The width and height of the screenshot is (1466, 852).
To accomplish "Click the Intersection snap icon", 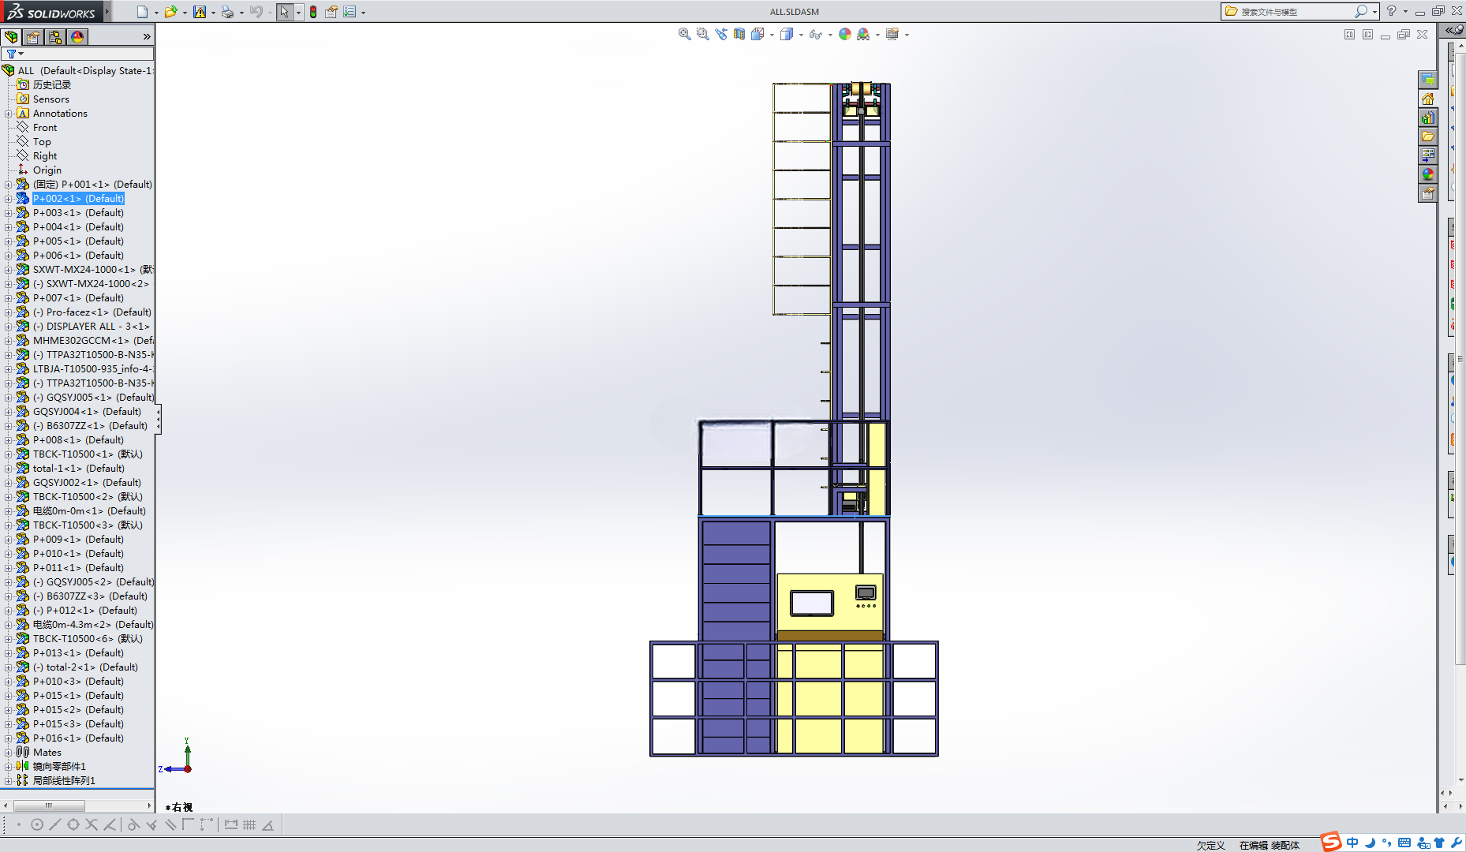I will (91, 825).
